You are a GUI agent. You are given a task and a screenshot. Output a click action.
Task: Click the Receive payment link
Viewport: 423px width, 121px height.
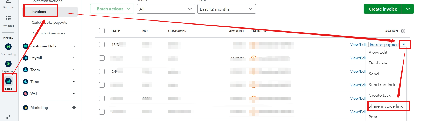tap(384, 44)
